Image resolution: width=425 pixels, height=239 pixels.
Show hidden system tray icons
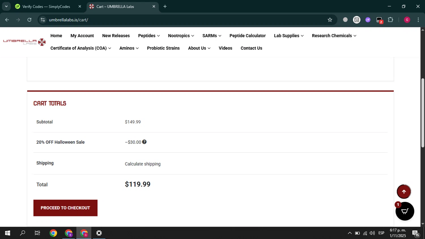pos(350,233)
